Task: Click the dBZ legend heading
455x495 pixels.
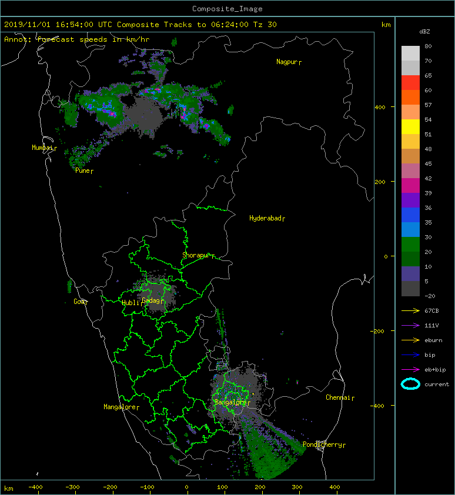Action: (424, 32)
